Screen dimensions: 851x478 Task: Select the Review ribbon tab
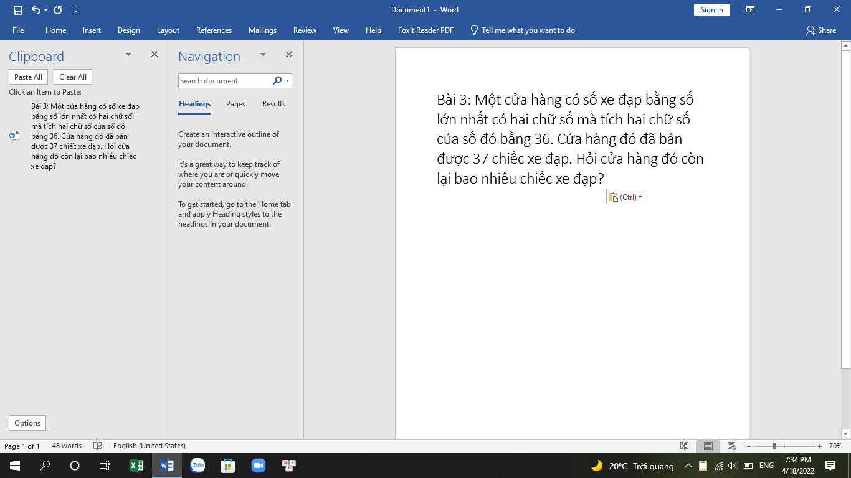coord(305,30)
